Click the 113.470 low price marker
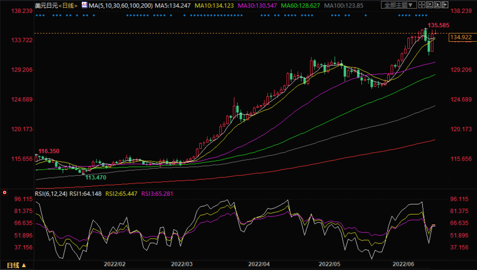This screenshot has width=477, height=270. coord(96,177)
